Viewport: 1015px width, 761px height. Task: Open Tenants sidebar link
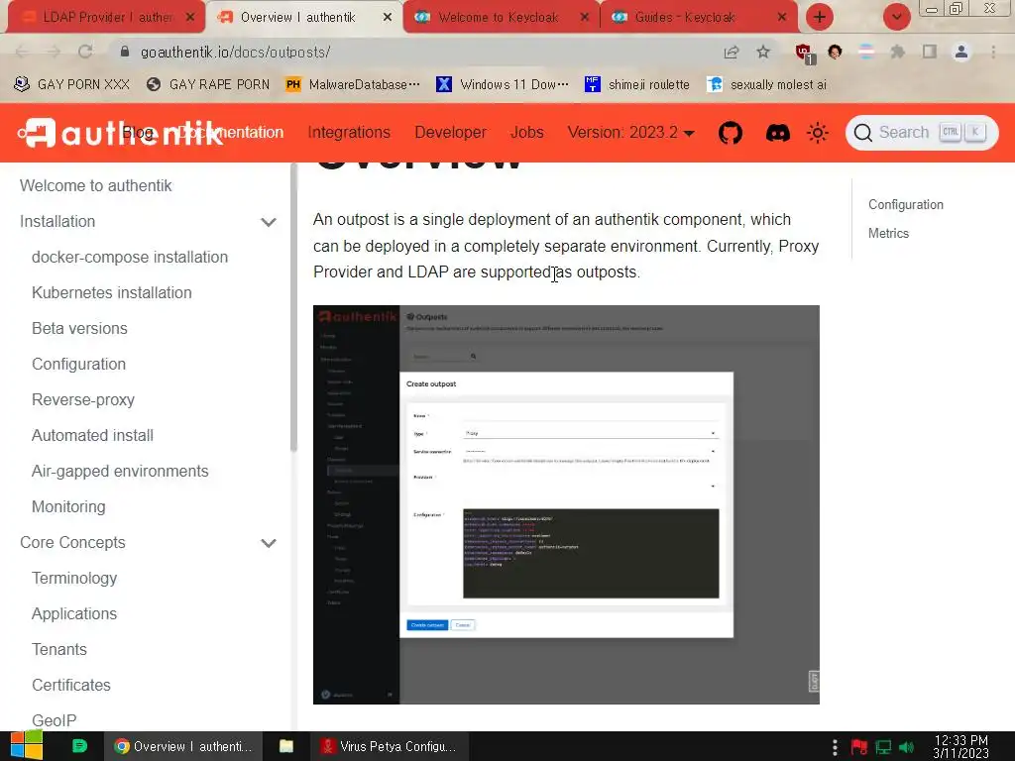(x=58, y=649)
